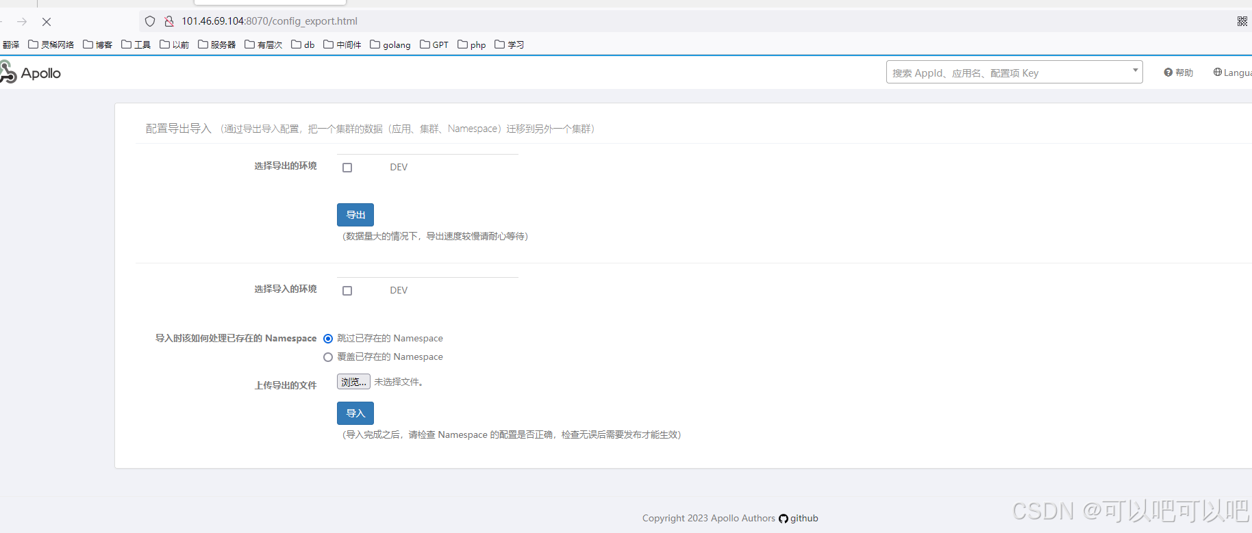
Task: Click the 导入 import button
Action: [355, 413]
